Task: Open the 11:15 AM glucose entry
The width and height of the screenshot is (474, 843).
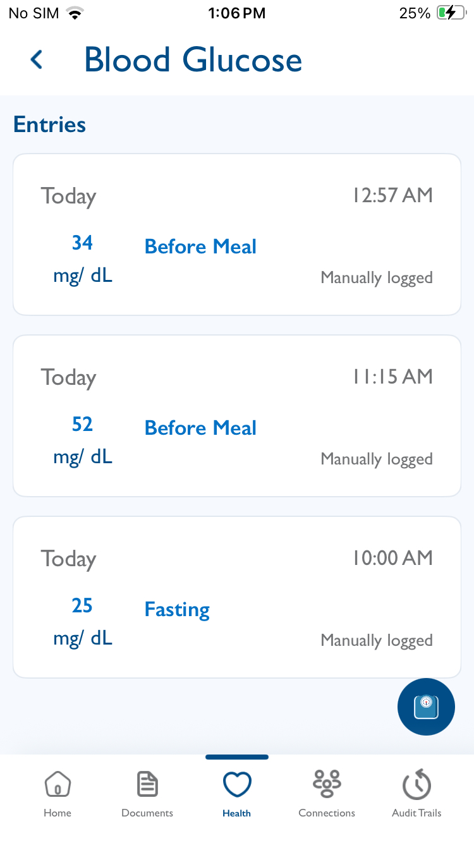Action: click(237, 416)
